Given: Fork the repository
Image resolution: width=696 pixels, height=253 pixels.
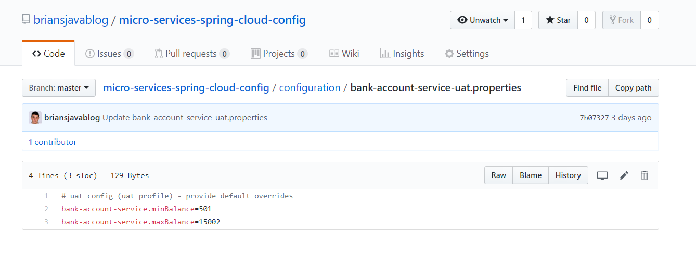Looking at the screenshot, I should click(x=621, y=20).
